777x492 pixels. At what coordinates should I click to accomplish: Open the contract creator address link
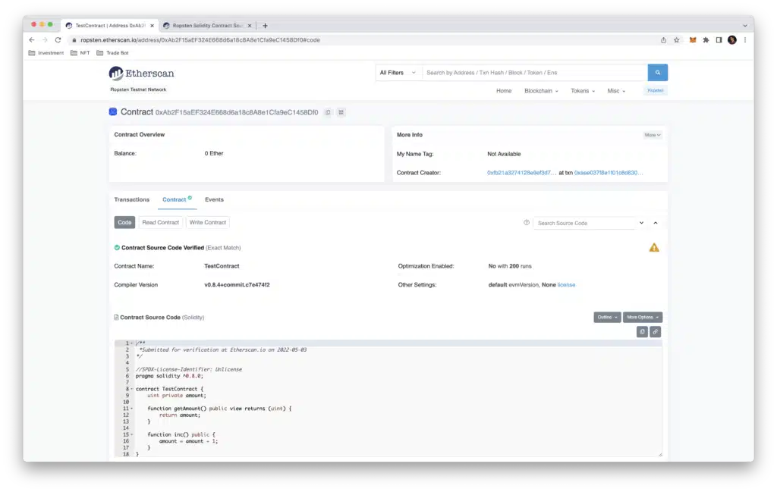click(x=521, y=173)
